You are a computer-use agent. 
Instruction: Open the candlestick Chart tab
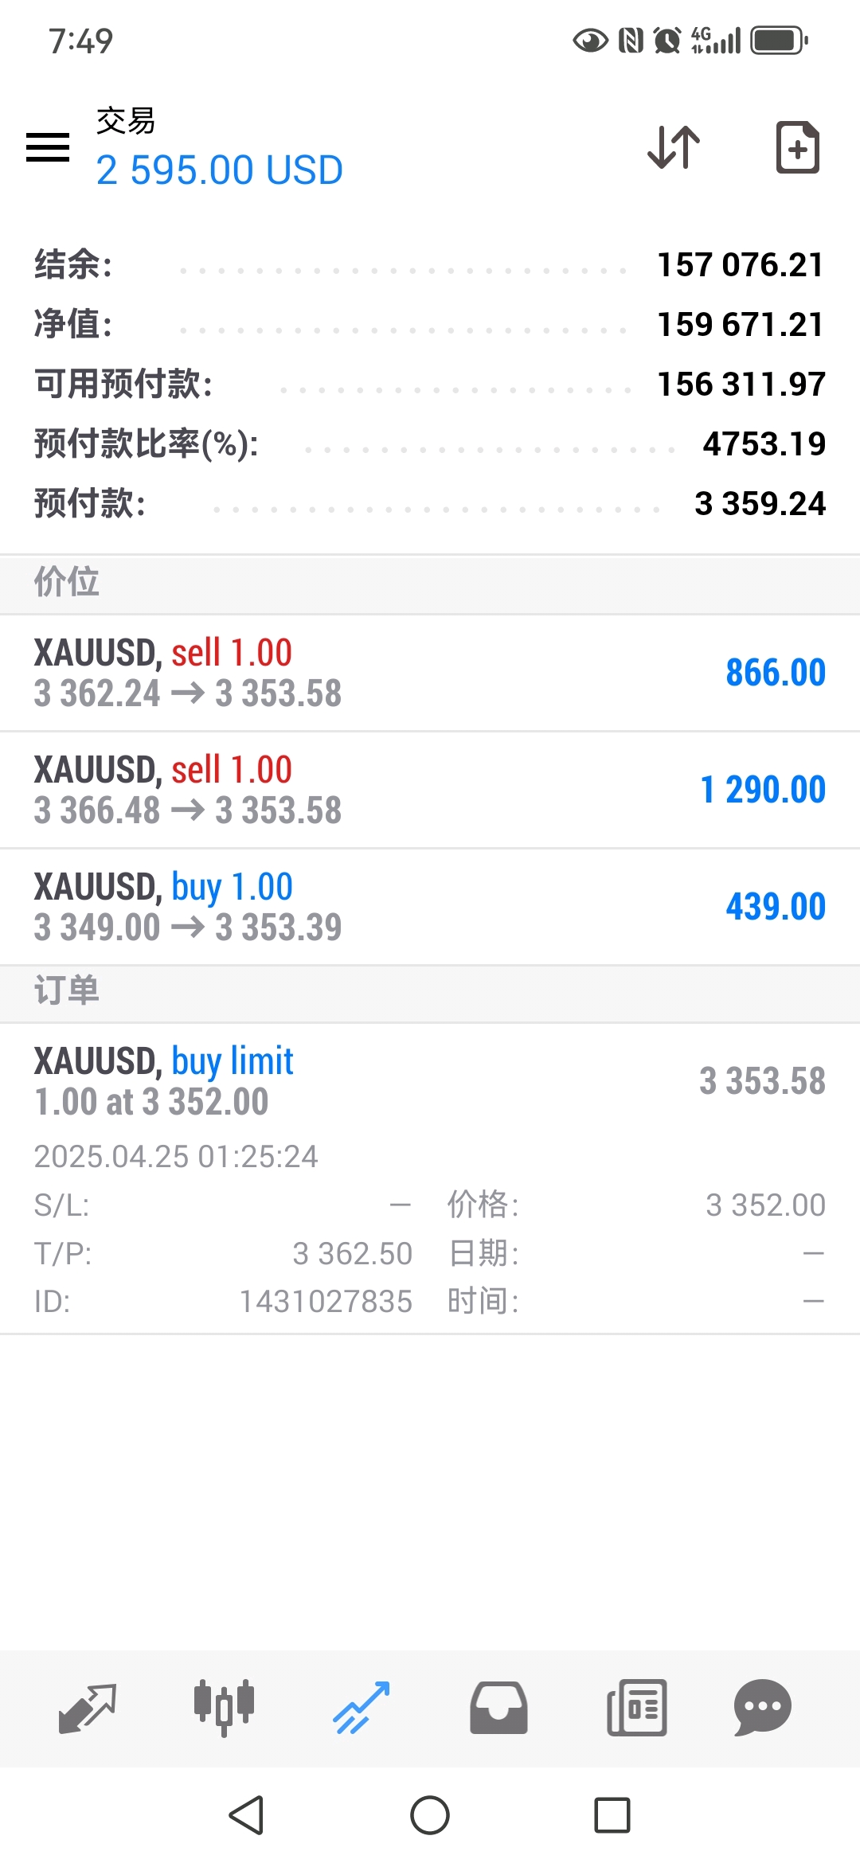pos(224,1709)
